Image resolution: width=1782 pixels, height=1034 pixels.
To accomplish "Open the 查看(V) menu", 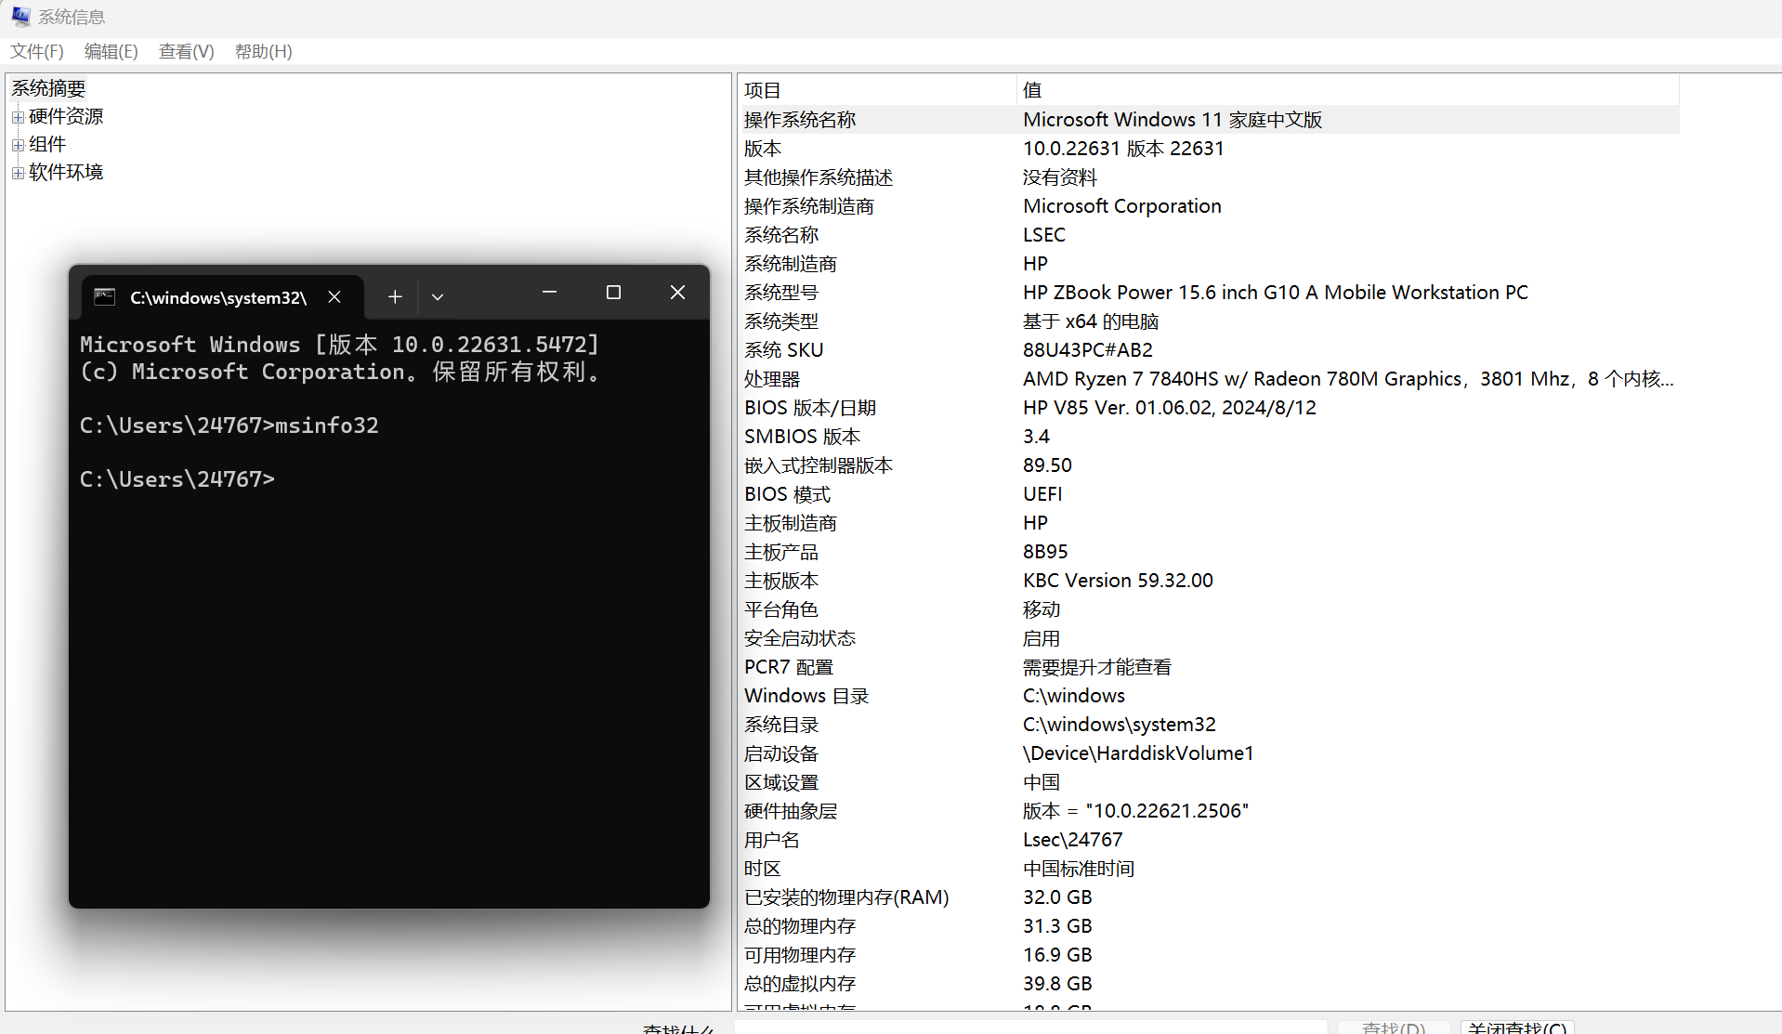I will 186,51.
